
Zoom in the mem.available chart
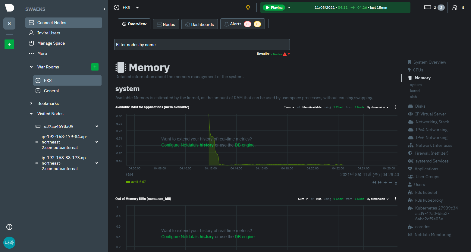click(x=385, y=183)
